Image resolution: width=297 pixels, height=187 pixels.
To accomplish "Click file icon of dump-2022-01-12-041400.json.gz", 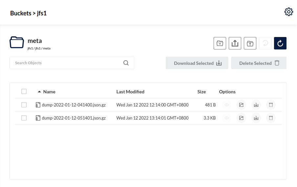I will tap(38, 105).
